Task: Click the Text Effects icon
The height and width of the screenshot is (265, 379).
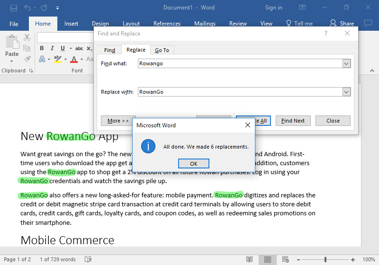Action: pyautogui.click(x=42, y=59)
